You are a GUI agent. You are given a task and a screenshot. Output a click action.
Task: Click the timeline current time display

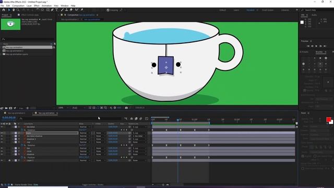coord(9,118)
